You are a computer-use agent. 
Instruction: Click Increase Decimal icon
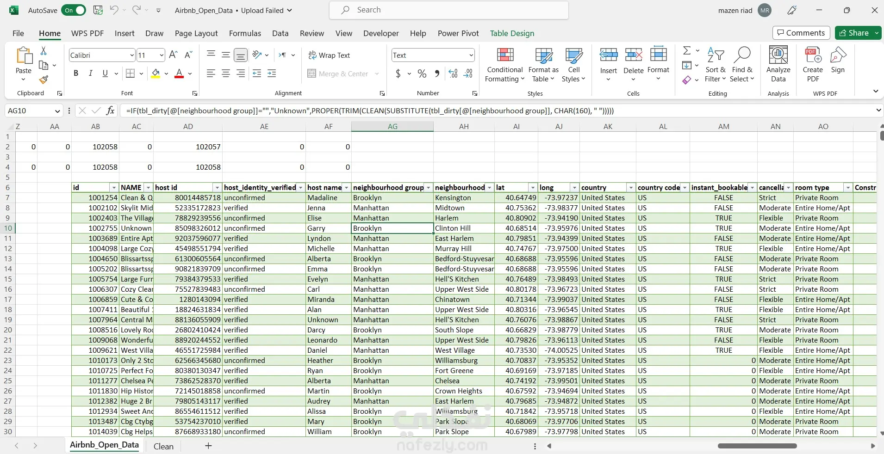coord(453,74)
